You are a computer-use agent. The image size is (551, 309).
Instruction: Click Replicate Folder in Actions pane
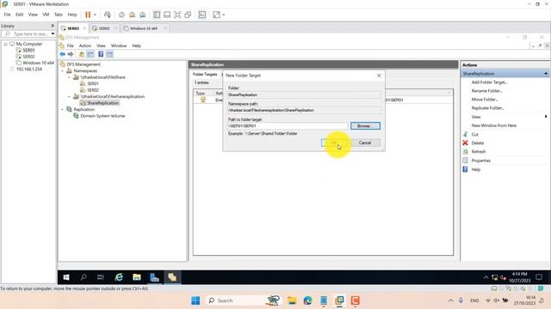[488, 108]
